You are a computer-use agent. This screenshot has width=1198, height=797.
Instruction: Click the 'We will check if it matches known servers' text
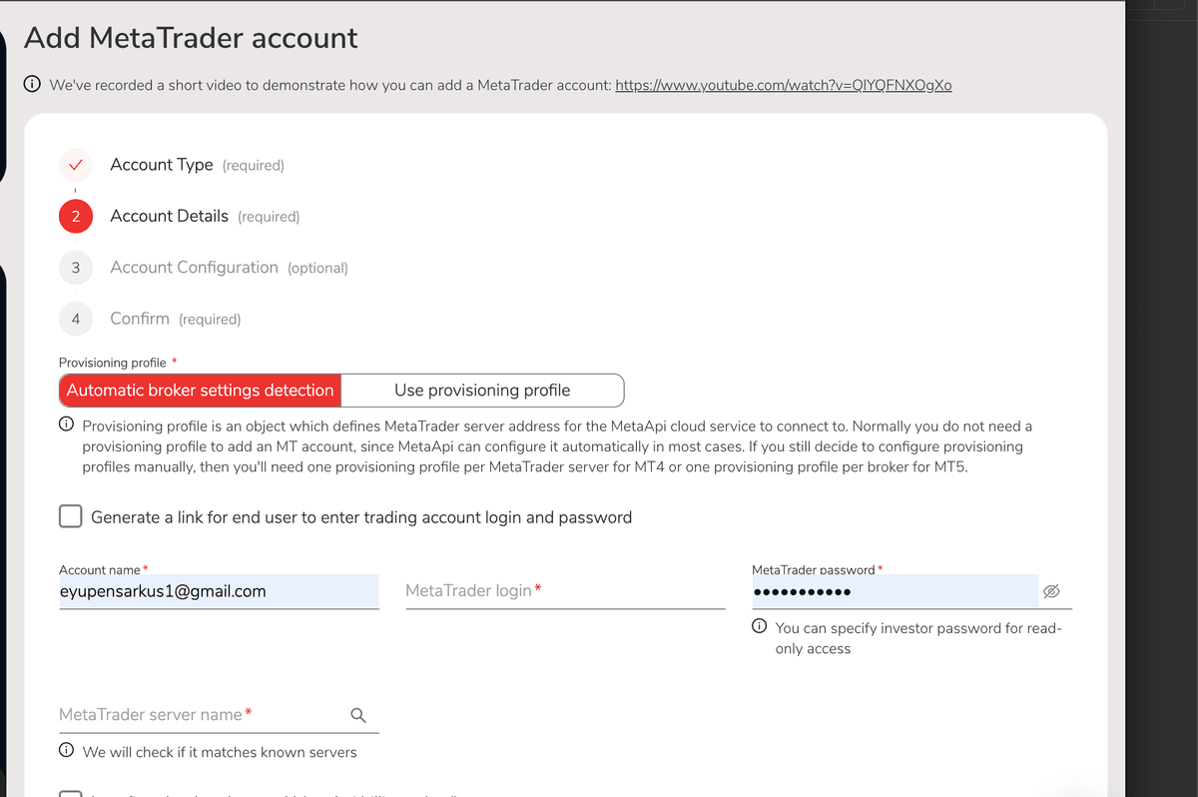[x=220, y=752]
